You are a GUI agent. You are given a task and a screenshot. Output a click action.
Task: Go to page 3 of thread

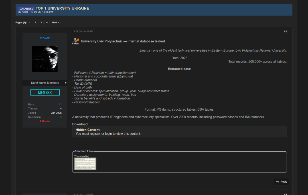[x=41, y=23]
